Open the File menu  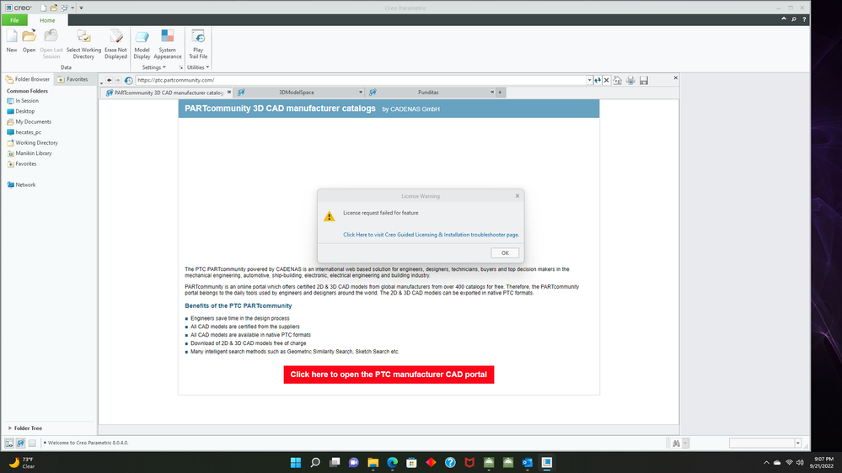pyautogui.click(x=14, y=20)
